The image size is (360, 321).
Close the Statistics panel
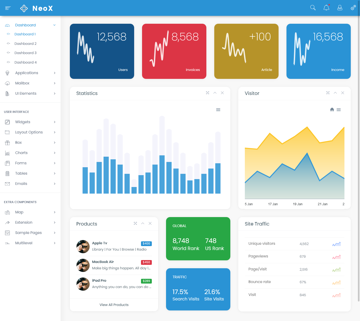[x=222, y=93]
